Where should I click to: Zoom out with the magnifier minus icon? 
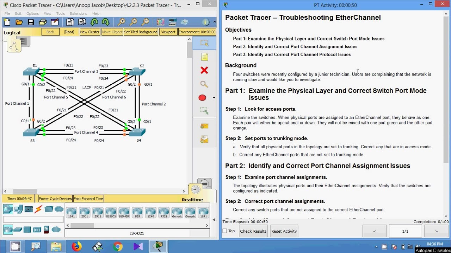click(145, 22)
